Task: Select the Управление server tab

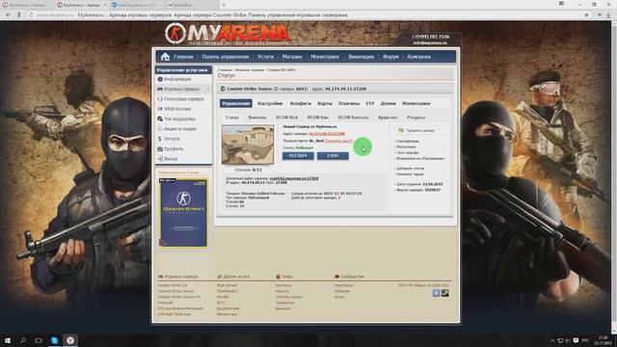Action: tap(235, 103)
